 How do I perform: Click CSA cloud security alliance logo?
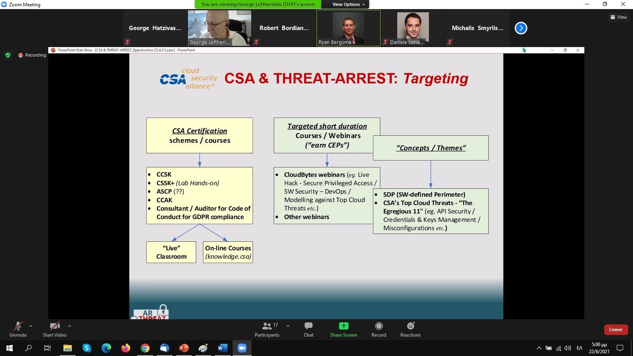tap(189, 79)
